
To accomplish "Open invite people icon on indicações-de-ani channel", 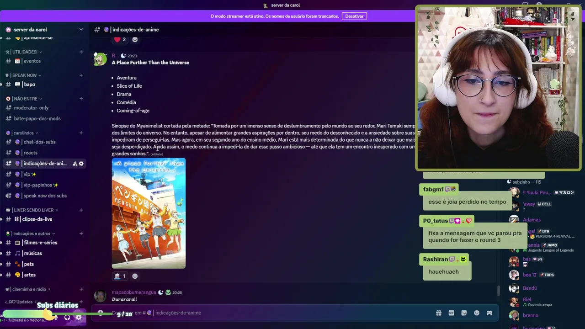I will pyautogui.click(x=74, y=164).
